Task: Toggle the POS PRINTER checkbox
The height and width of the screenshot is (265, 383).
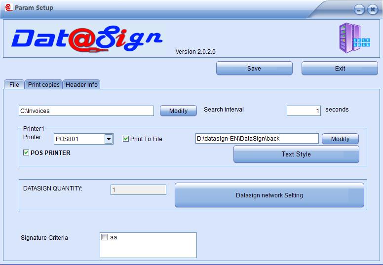Action: coord(26,152)
